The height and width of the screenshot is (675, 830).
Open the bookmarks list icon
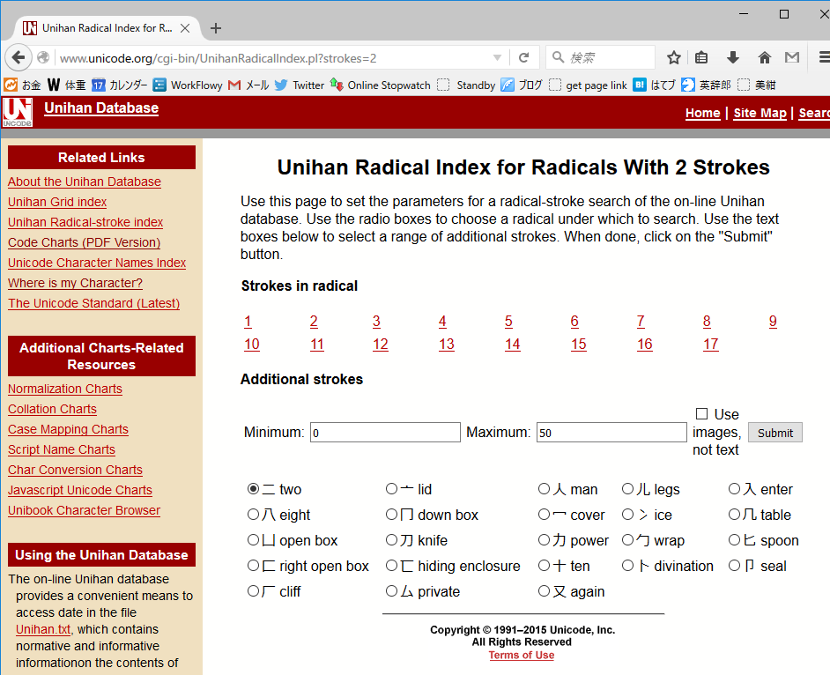[x=701, y=57]
